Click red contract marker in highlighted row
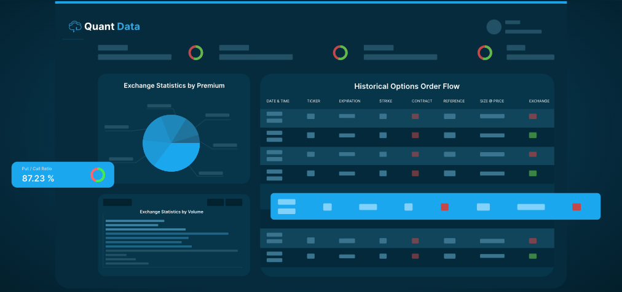622x292 pixels. (445, 207)
